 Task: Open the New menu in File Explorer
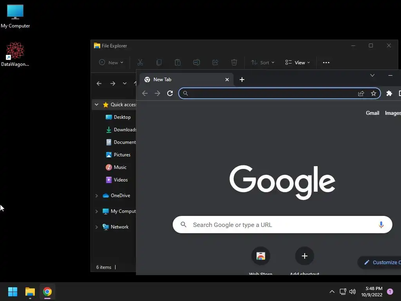tap(111, 62)
